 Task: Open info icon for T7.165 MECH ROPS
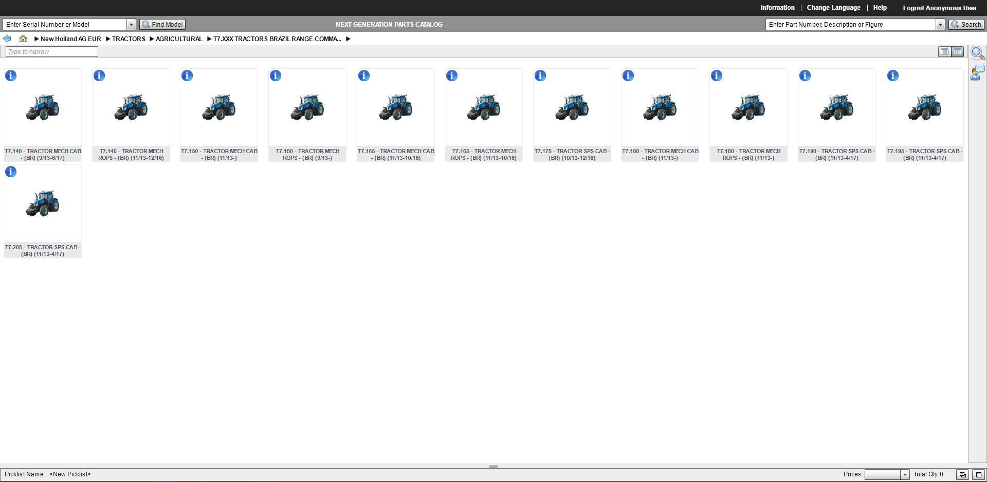(x=452, y=76)
